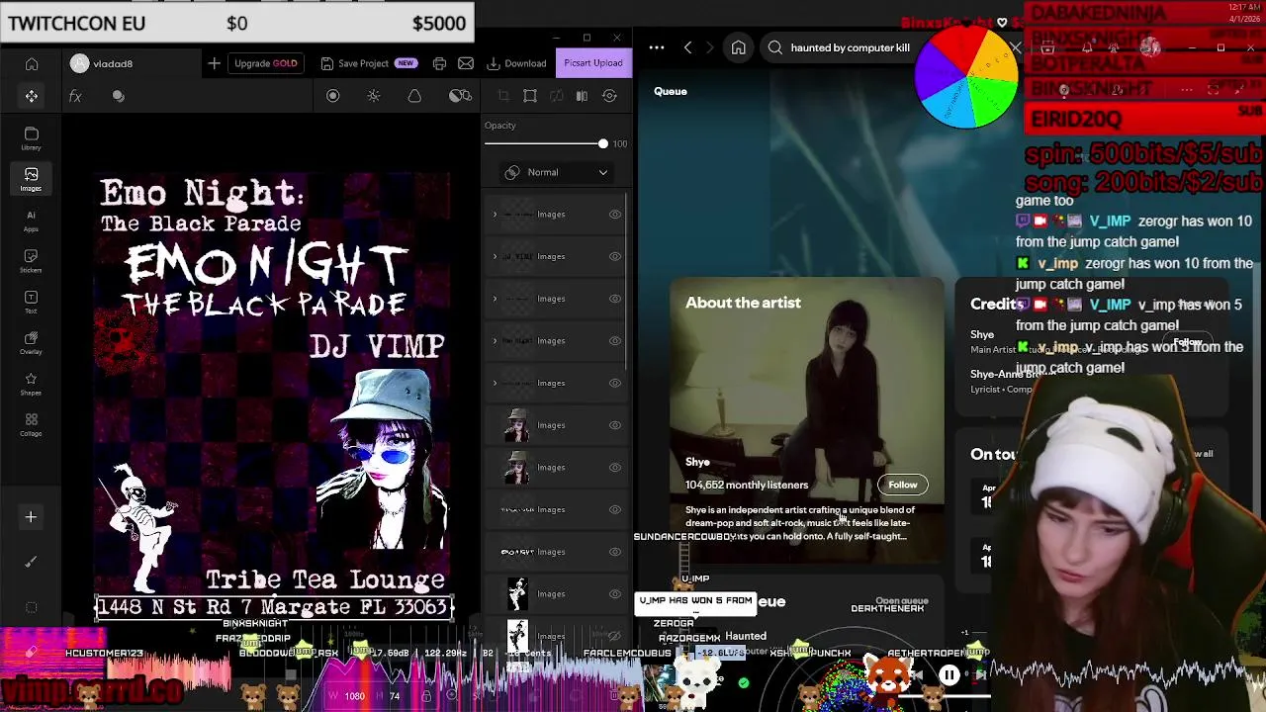The width and height of the screenshot is (1266, 712).
Task: Open the Spotify three-dots menu
Action: pyautogui.click(x=657, y=47)
